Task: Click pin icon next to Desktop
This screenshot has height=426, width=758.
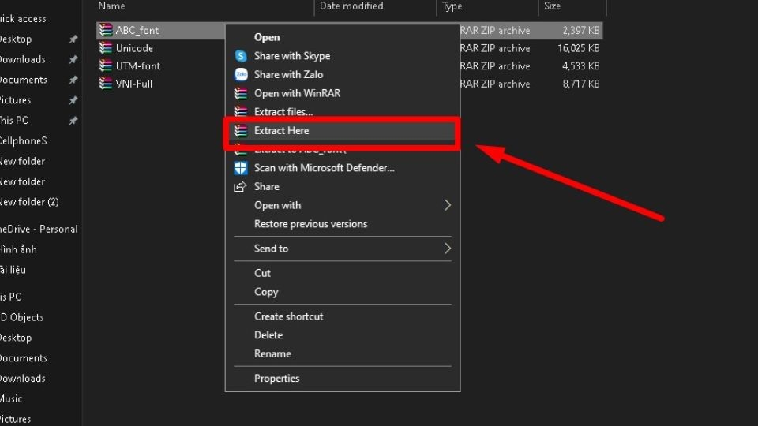Action: (73, 39)
